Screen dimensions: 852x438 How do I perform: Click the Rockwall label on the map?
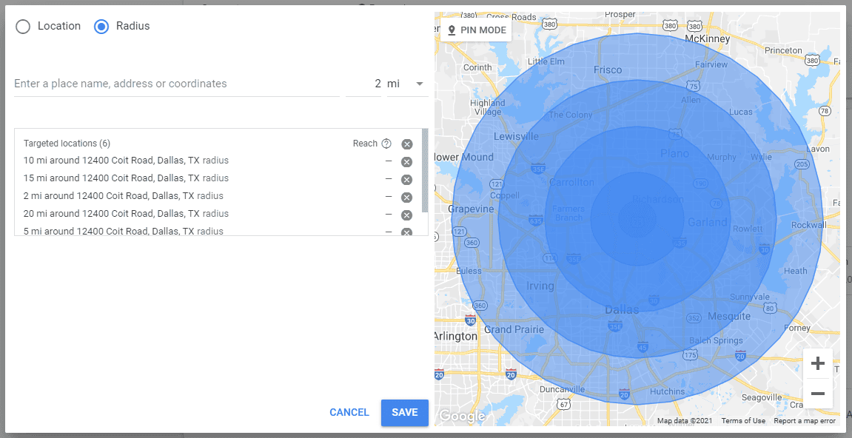808,225
